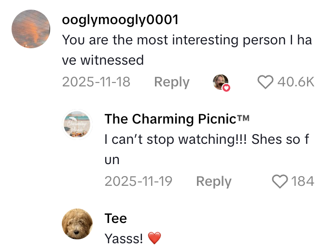This screenshot has width=335, height=250.
Task: Like ooglymoogly0001's comment with the heart
Action: tap(265, 82)
